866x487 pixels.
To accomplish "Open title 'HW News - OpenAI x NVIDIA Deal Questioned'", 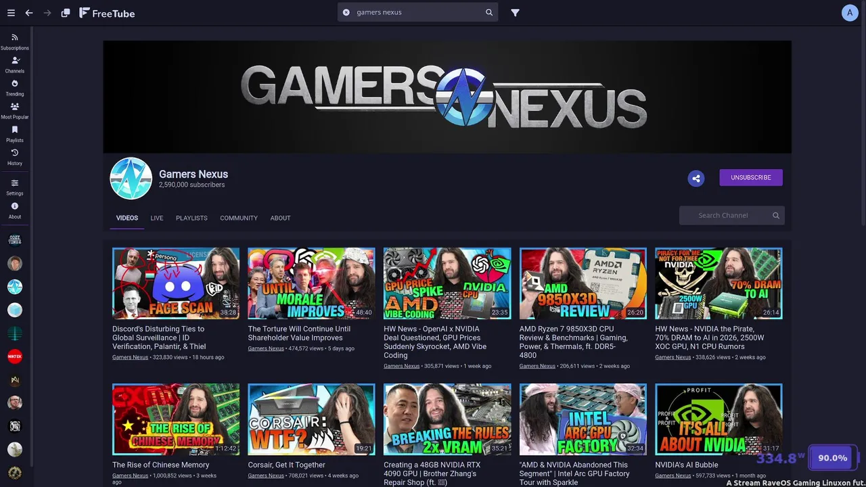I will 435,342.
